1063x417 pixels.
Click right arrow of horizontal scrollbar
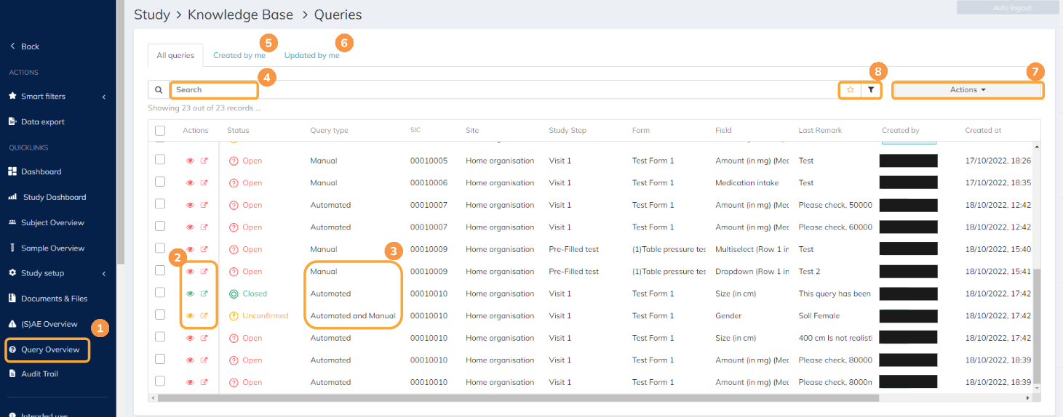click(1028, 397)
